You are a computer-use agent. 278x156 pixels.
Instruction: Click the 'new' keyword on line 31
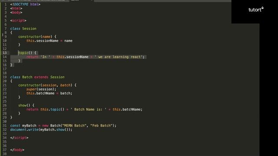[45, 126]
